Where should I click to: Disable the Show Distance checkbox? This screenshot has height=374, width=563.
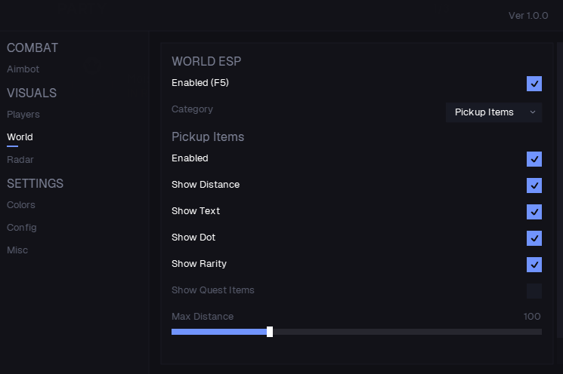(534, 185)
